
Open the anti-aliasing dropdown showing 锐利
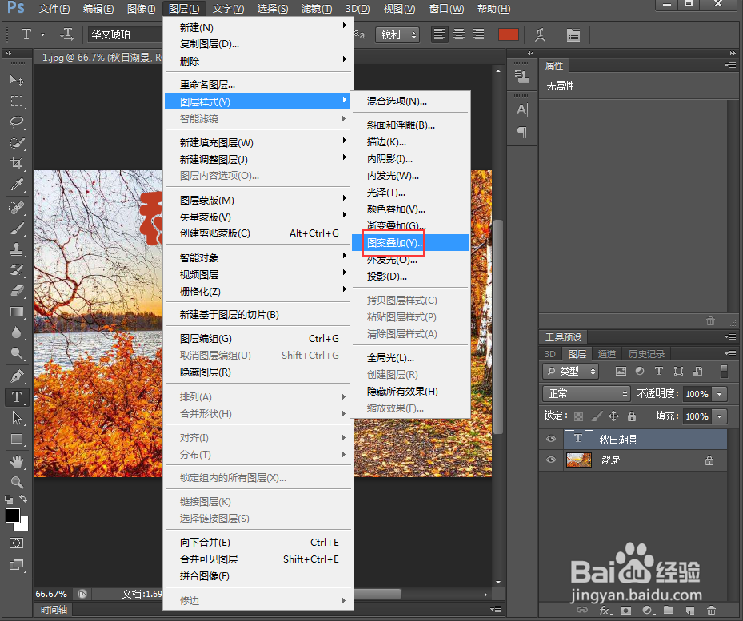point(397,34)
